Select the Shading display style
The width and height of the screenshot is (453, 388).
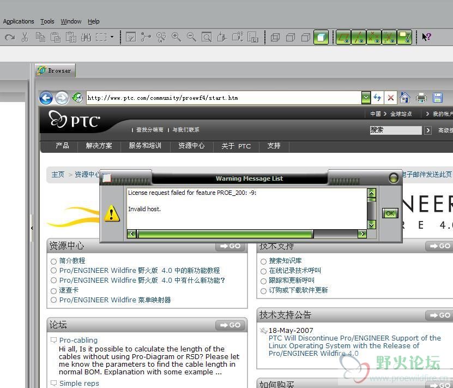[321, 37]
